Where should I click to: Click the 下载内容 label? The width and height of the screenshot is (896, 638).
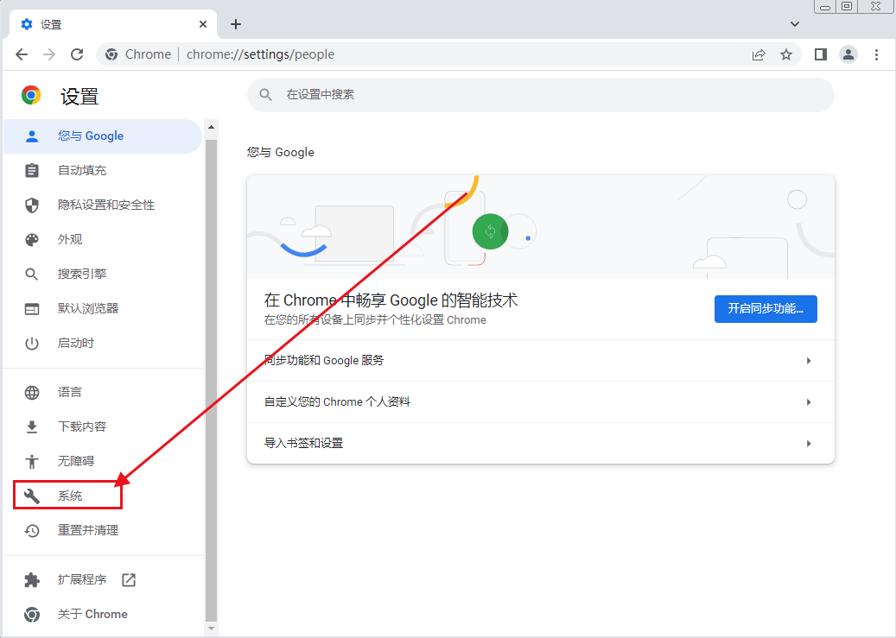(x=82, y=426)
